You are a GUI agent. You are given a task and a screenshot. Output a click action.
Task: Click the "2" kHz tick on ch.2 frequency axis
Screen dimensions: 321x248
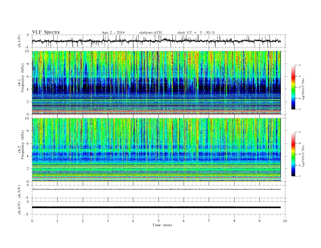(x=28, y=169)
